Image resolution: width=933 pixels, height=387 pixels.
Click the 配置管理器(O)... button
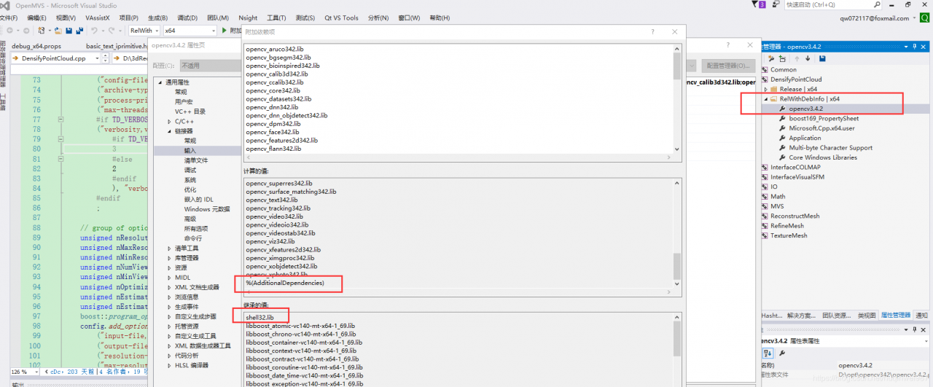[730, 66]
